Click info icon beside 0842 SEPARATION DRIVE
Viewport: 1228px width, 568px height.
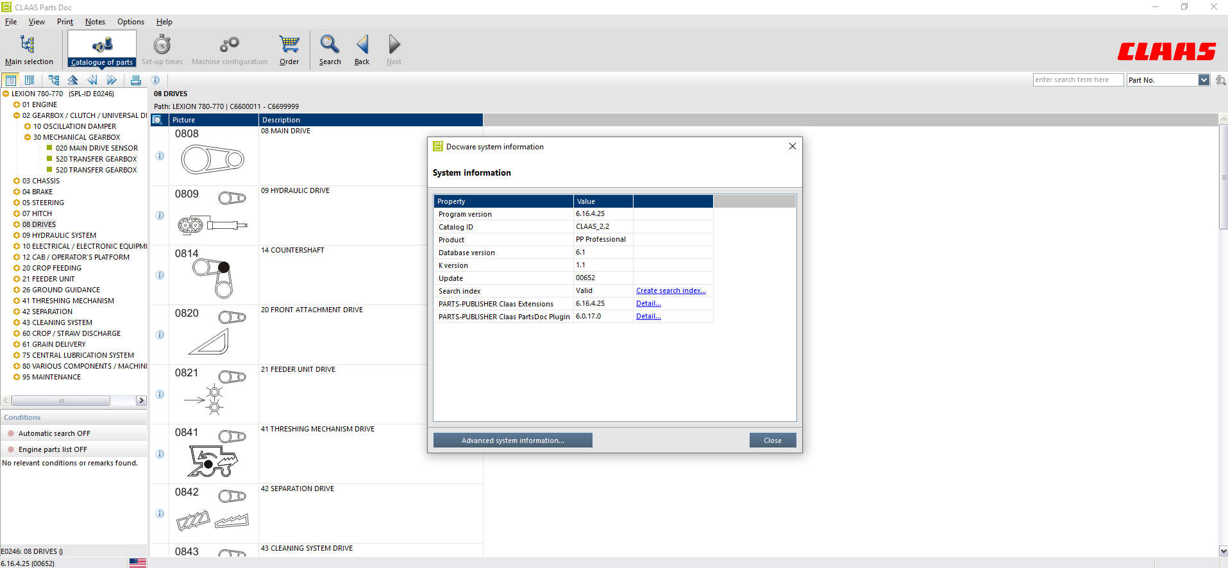[160, 514]
